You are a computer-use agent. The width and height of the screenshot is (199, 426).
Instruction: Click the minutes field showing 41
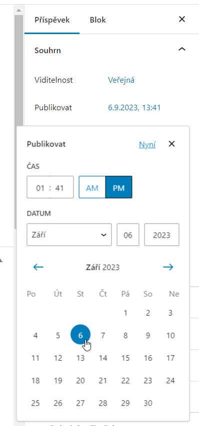click(x=59, y=188)
